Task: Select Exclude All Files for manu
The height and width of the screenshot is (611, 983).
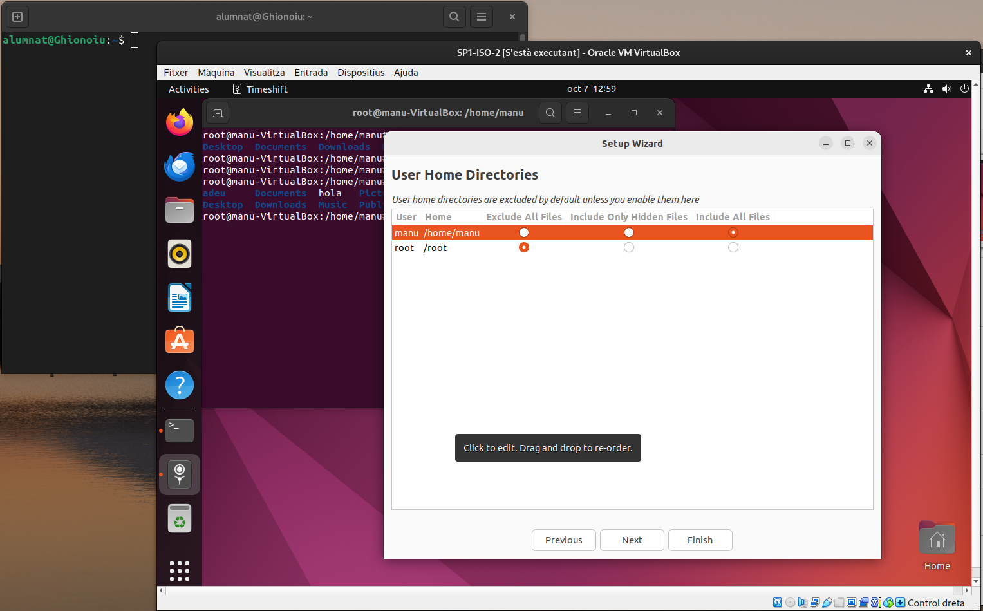Action: pos(524,232)
